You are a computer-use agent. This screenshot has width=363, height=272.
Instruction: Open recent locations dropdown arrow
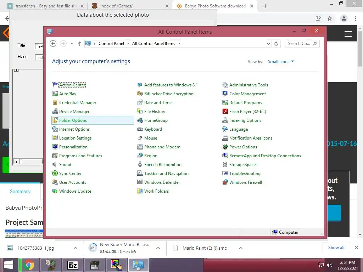[x=72, y=44]
